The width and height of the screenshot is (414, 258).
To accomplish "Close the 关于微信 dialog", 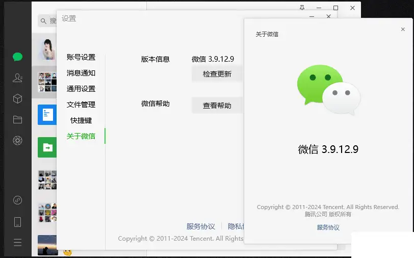I will (x=403, y=29).
